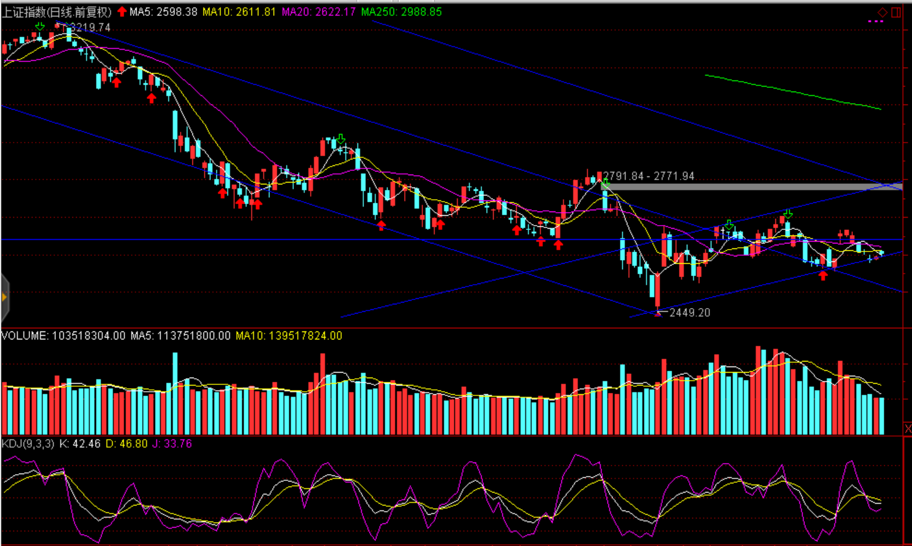Click the red diamond icon at top right
The height and width of the screenshot is (546, 912).
click(x=882, y=12)
